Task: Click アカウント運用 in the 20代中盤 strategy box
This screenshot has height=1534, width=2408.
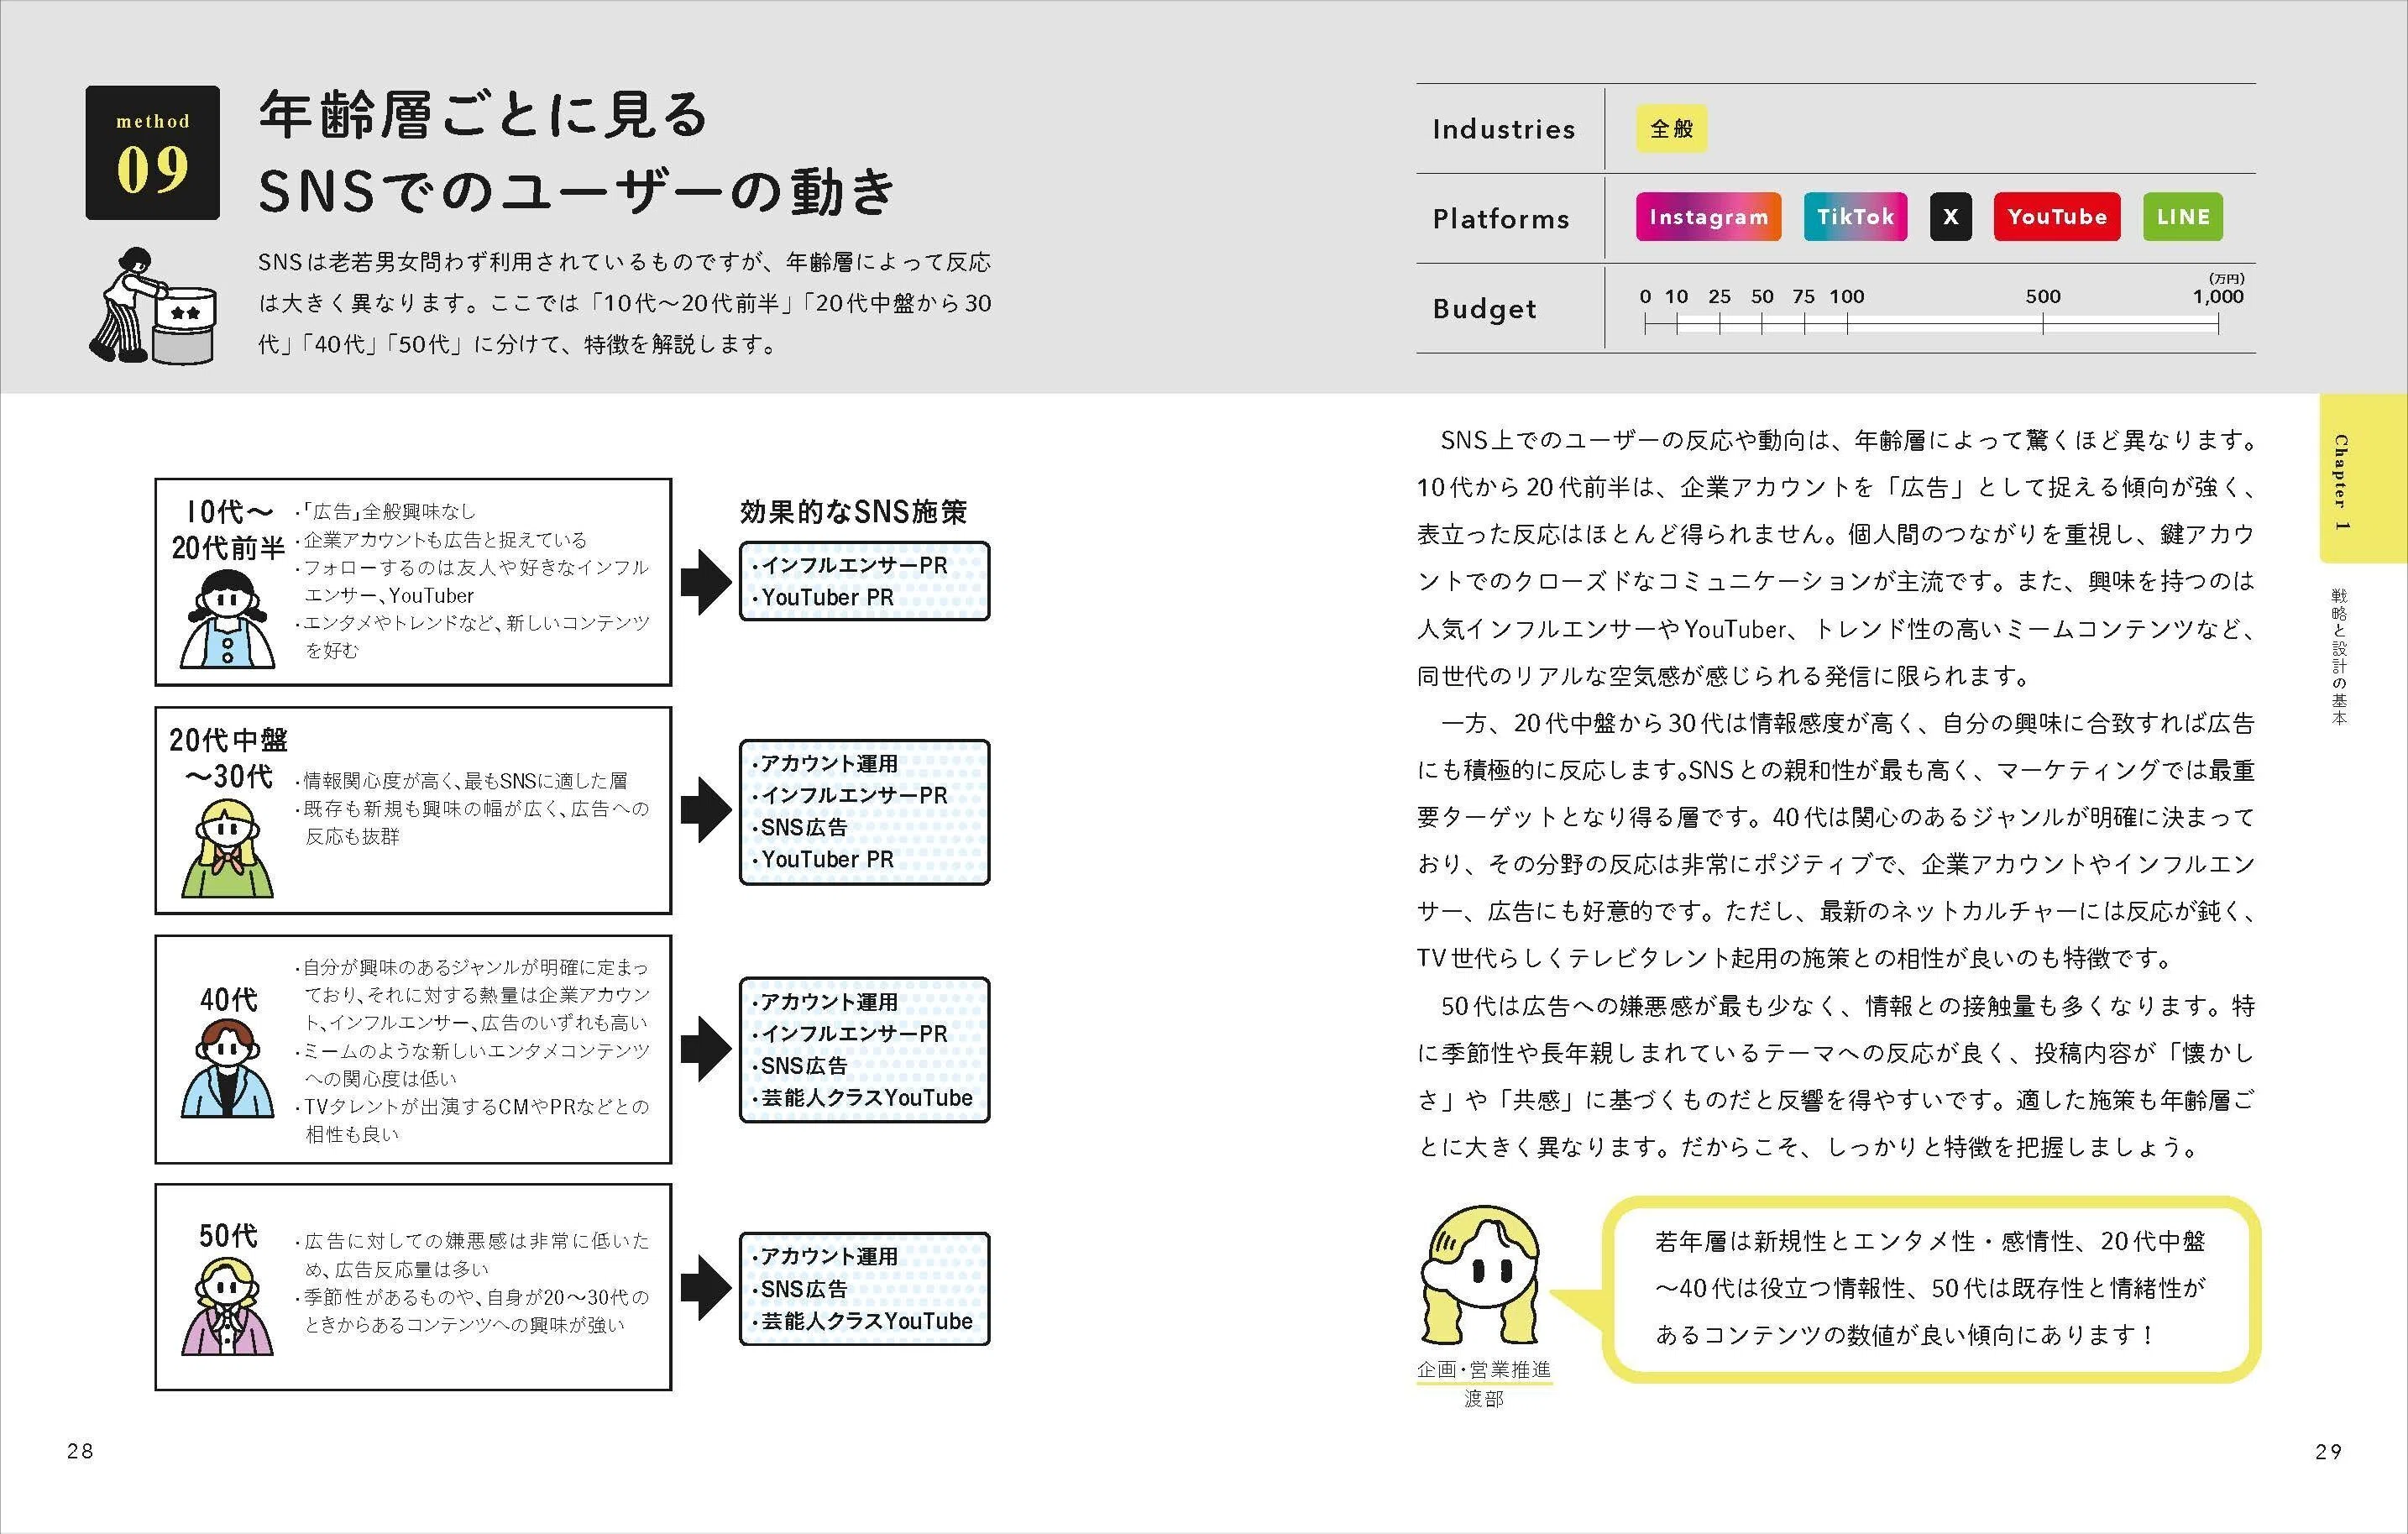Action: click(829, 763)
